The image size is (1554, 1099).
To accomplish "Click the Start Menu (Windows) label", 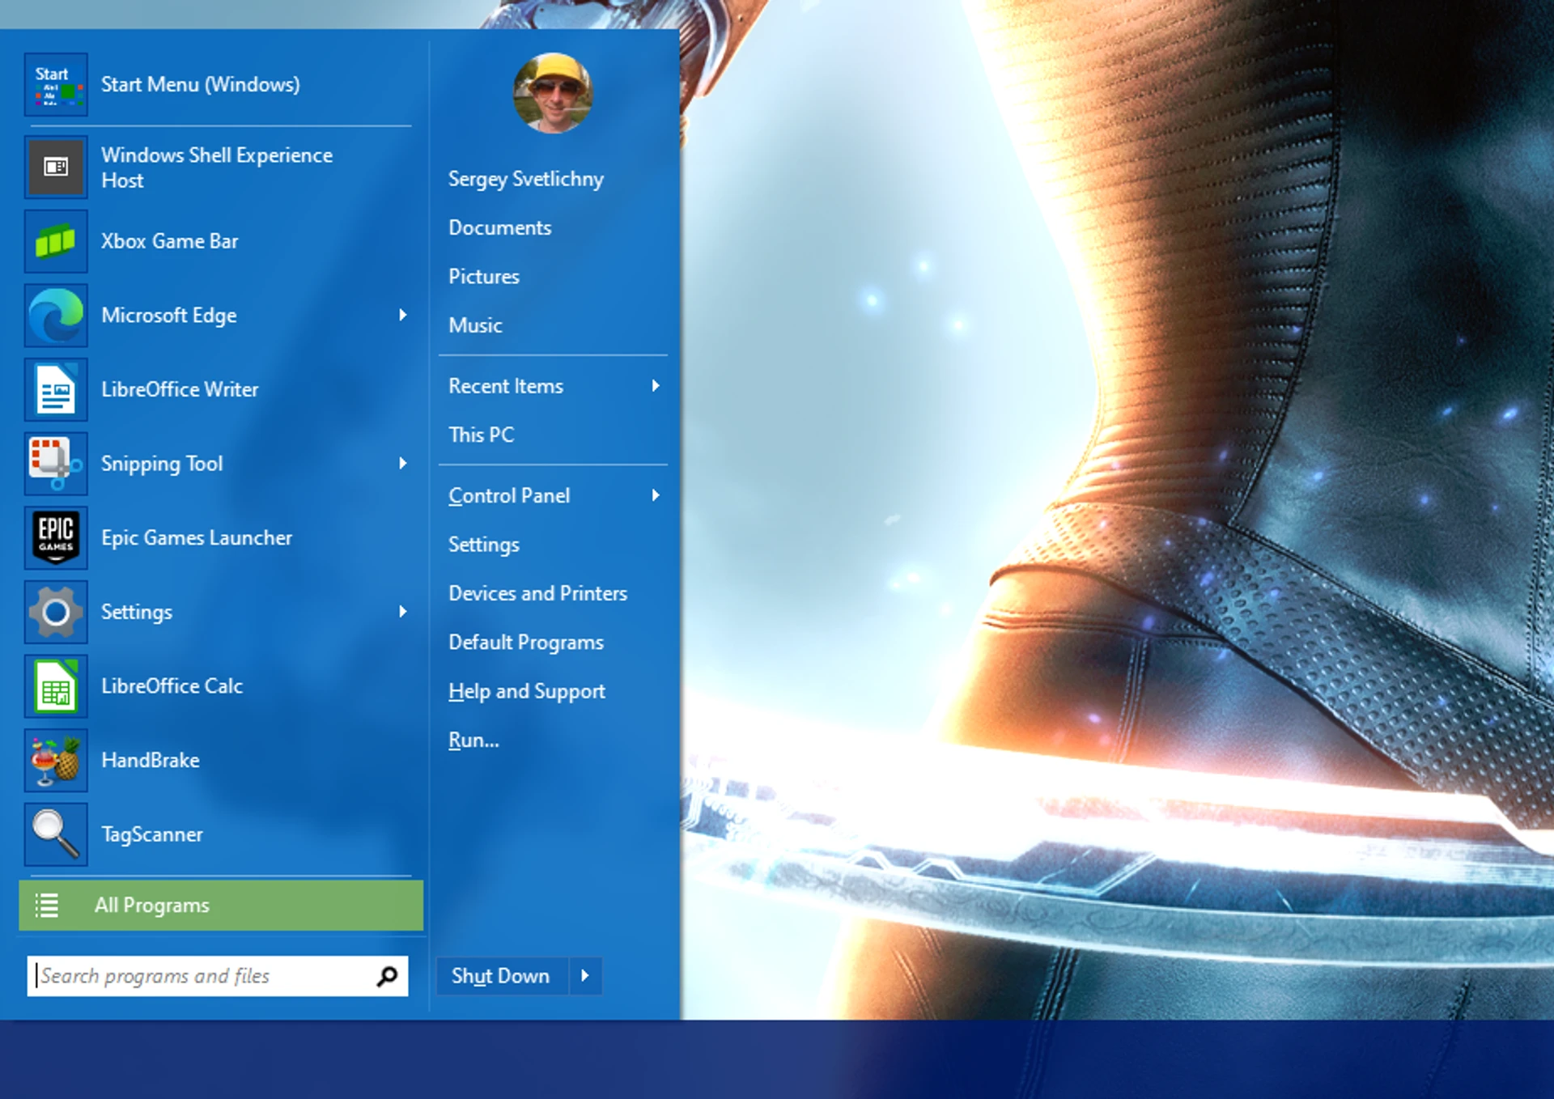I will [200, 84].
